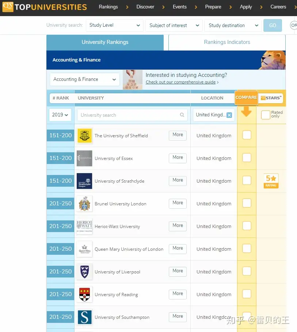Open the Events menu

point(180,7)
